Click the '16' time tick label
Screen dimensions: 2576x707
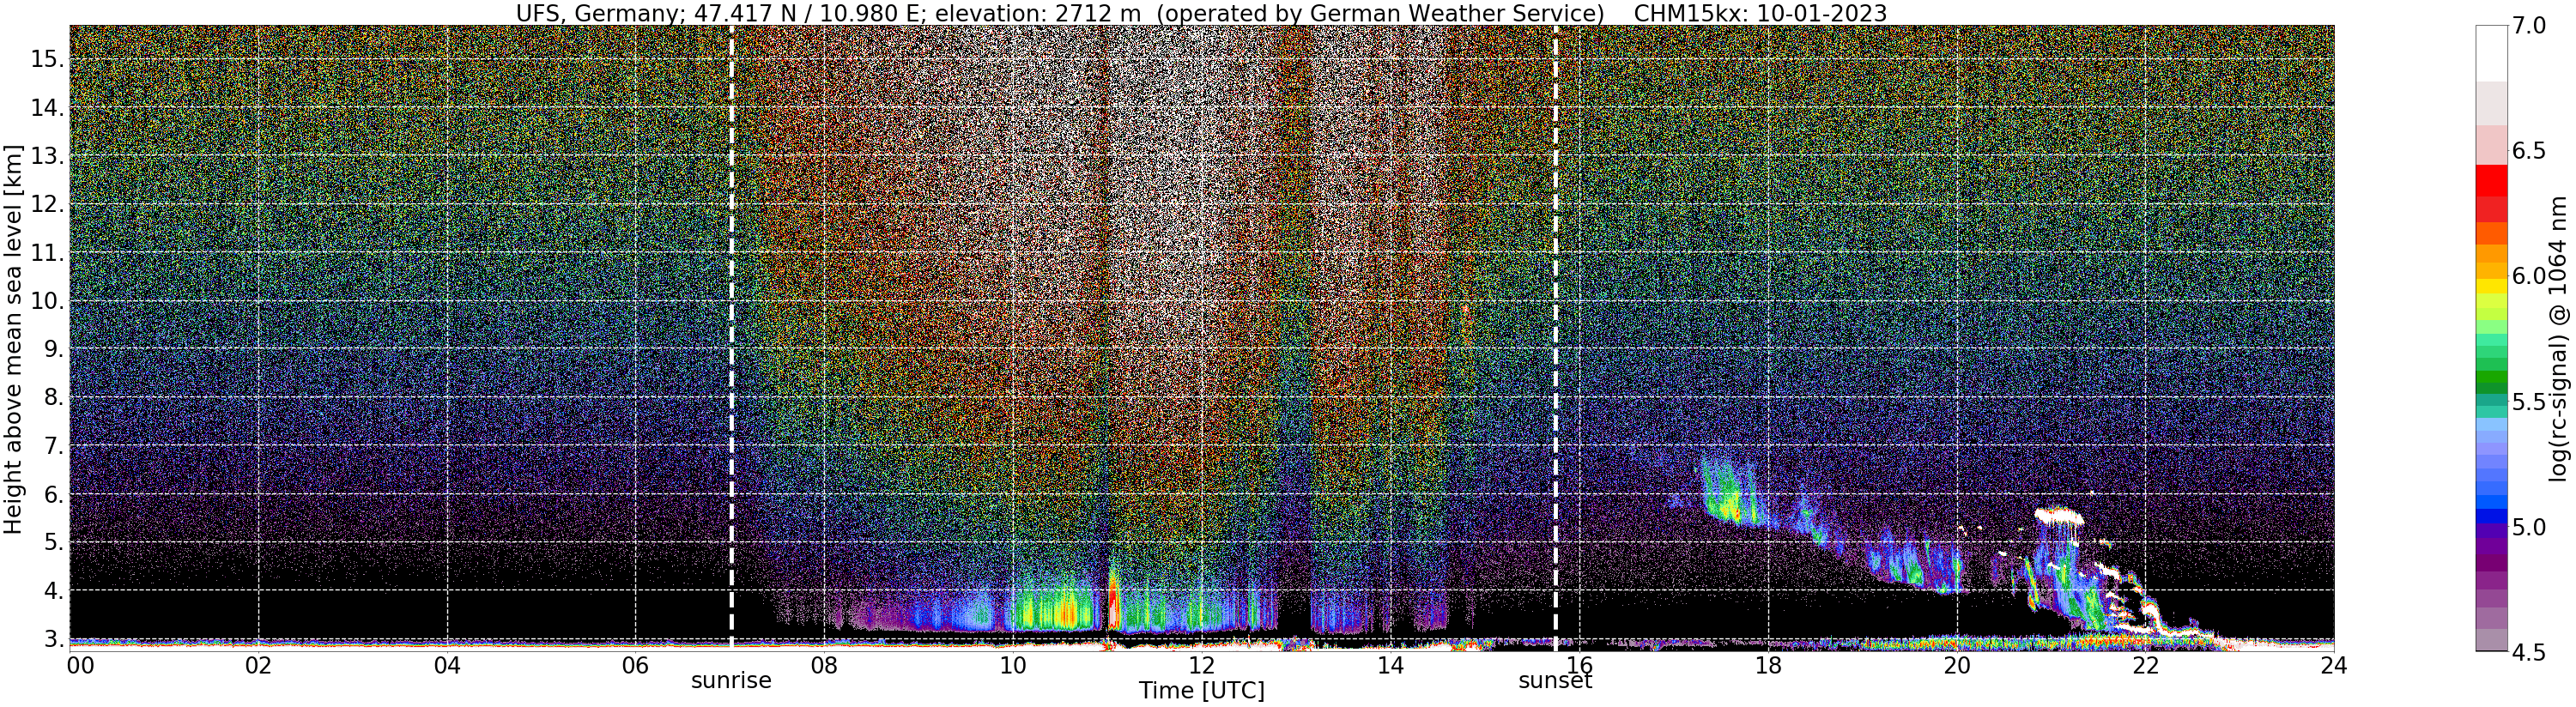[1579, 666]
